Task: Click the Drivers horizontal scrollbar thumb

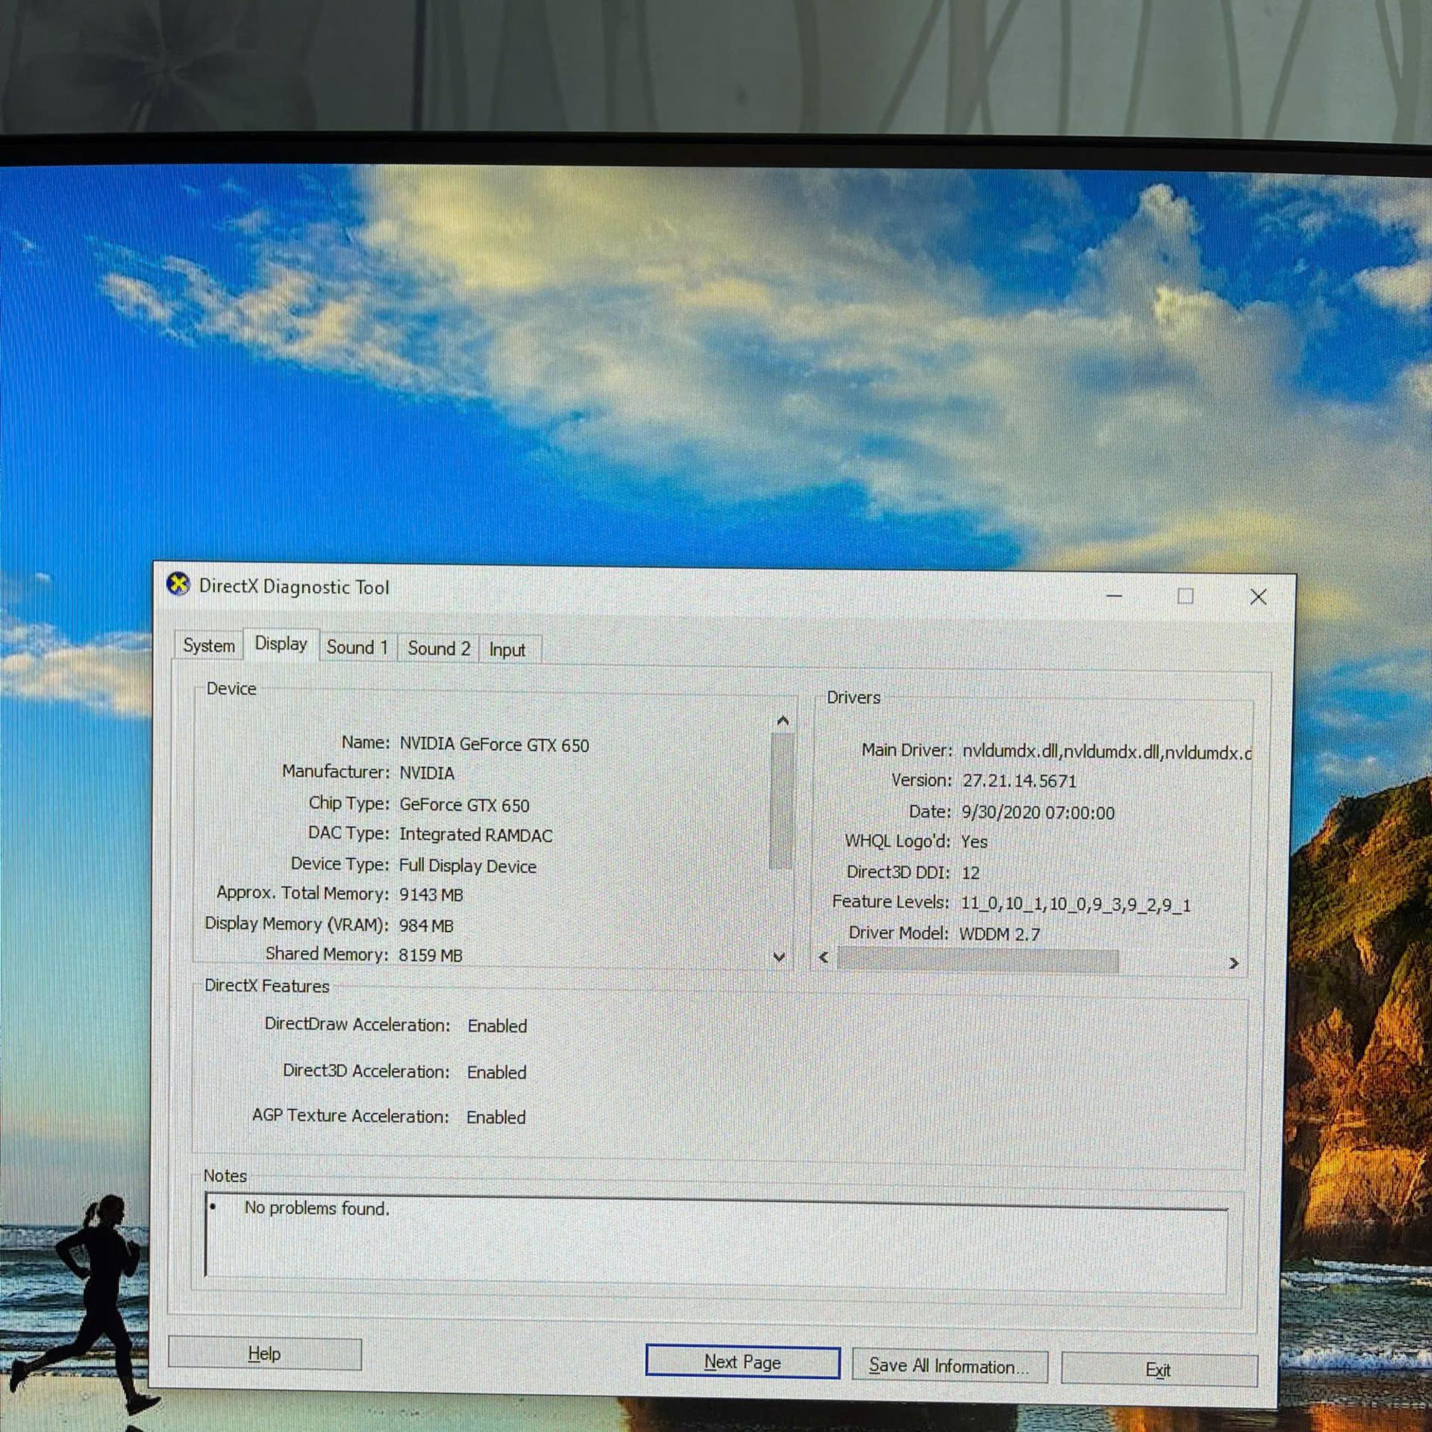Action: point(978,961)
